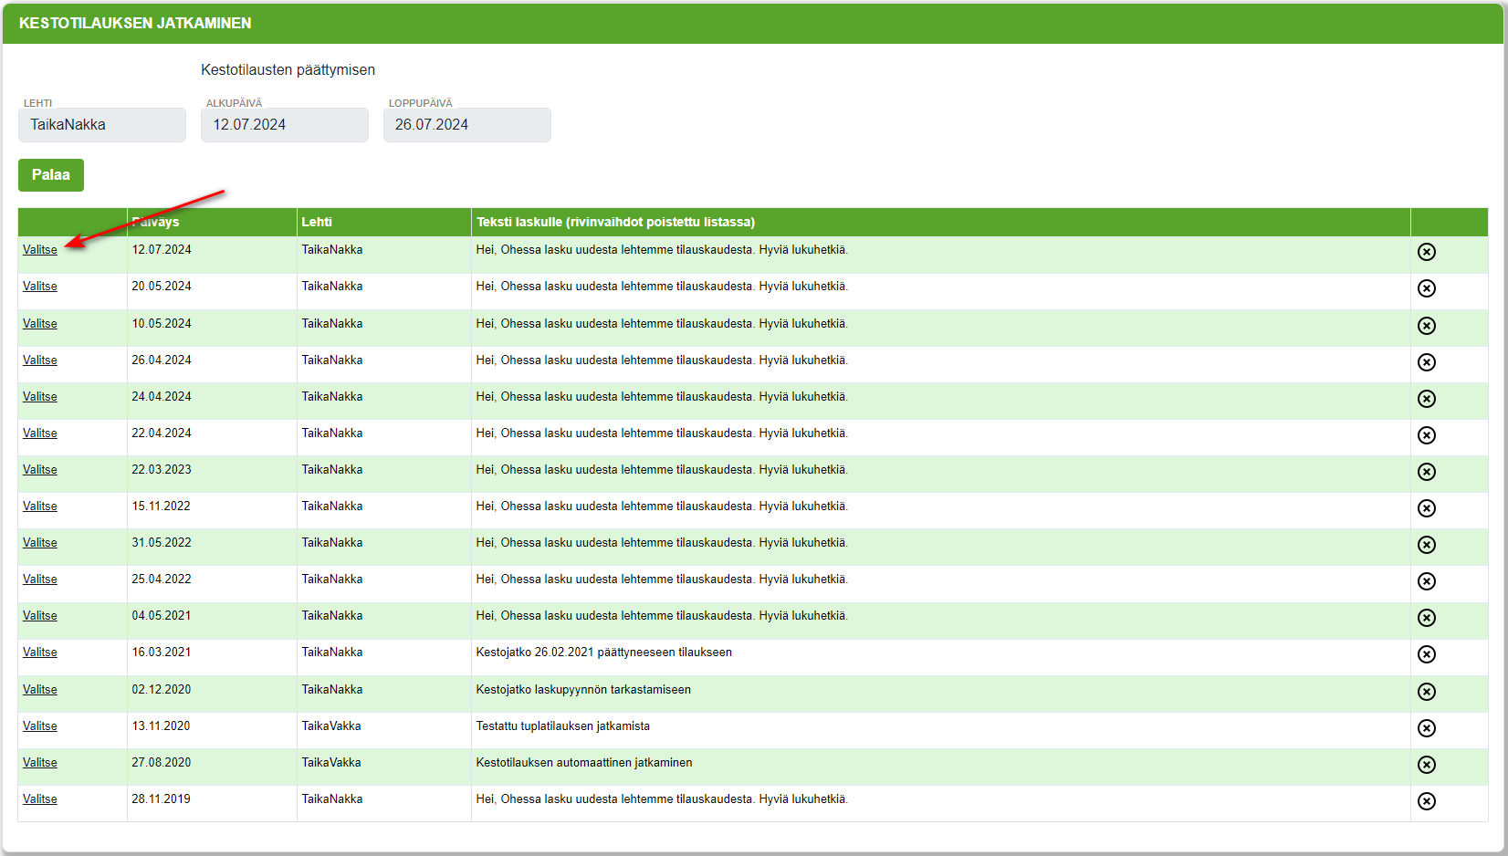Delete the 15.11.2022 row with X icon
Screen dimensions: 1508x856
[x=1426, y=508]
